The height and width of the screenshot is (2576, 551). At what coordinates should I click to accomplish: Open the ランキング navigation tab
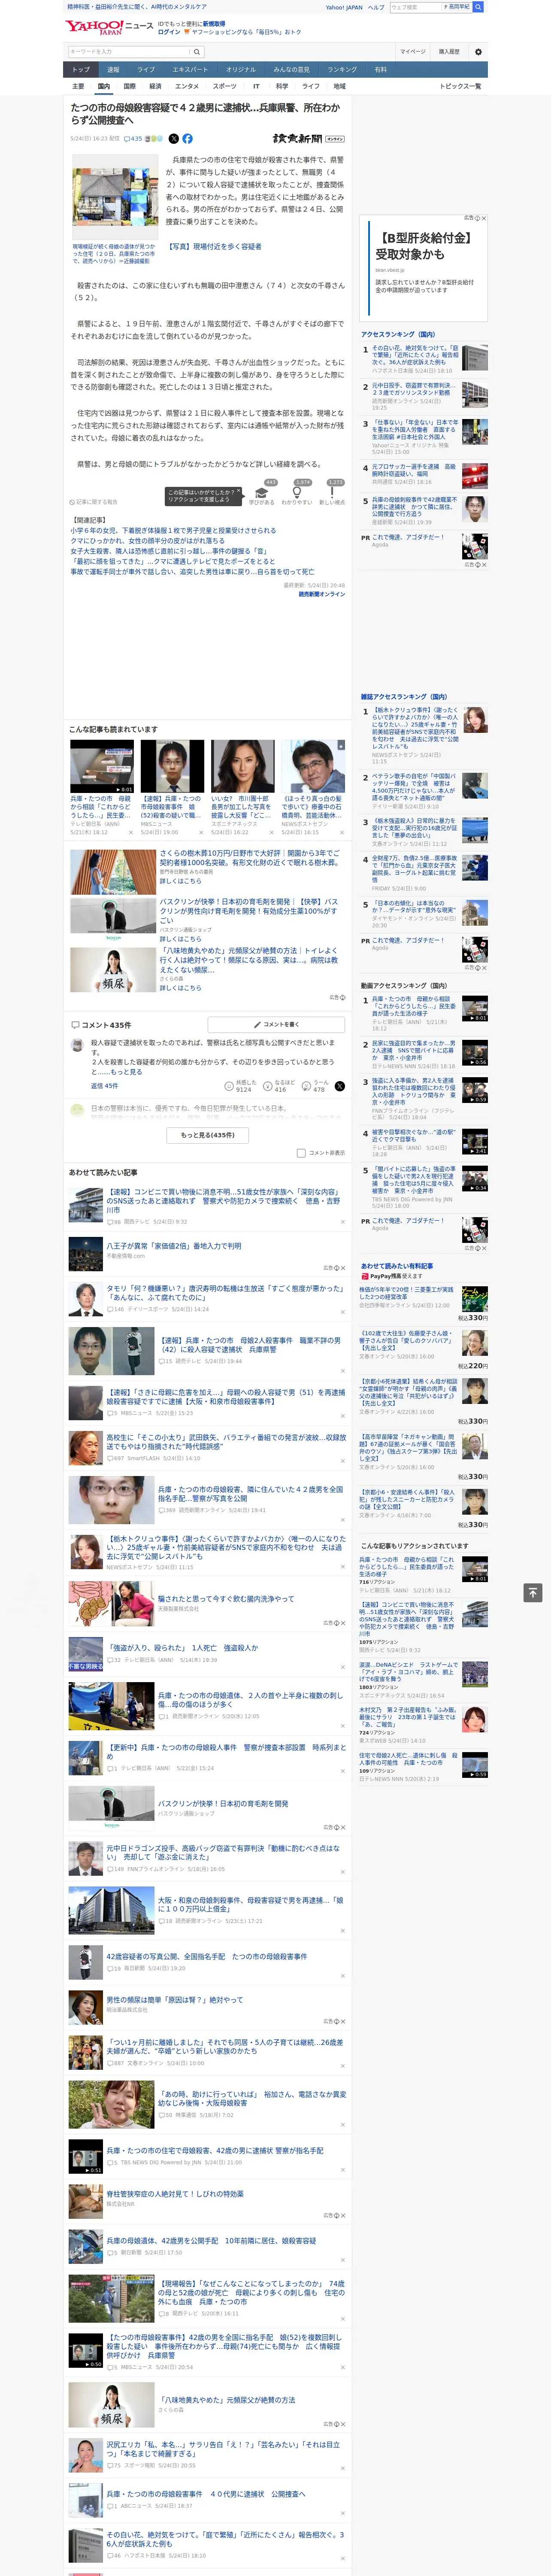pos(342,70)
